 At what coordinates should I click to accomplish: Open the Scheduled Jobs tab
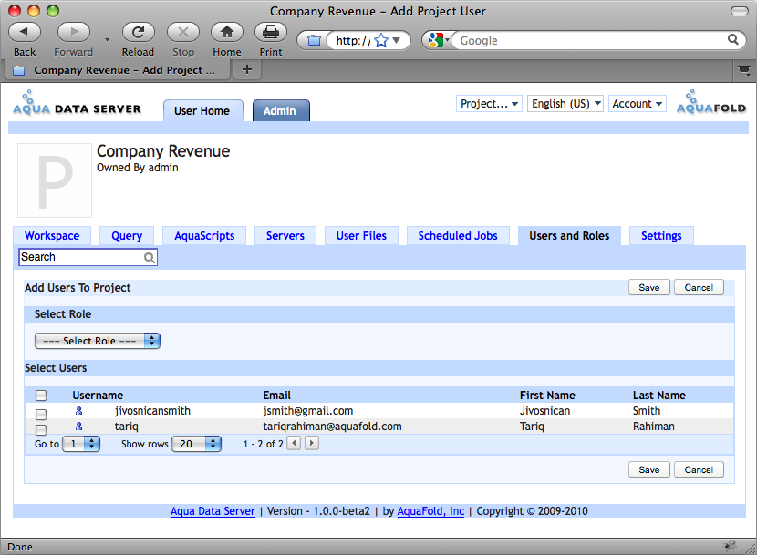tap(458, 236)
